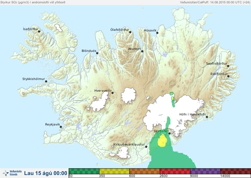Click the Veðurstofan/CalPuff timestamp header
Viewport: 251px width, 178px height.
pyautogui.click(x=215, y=2)
